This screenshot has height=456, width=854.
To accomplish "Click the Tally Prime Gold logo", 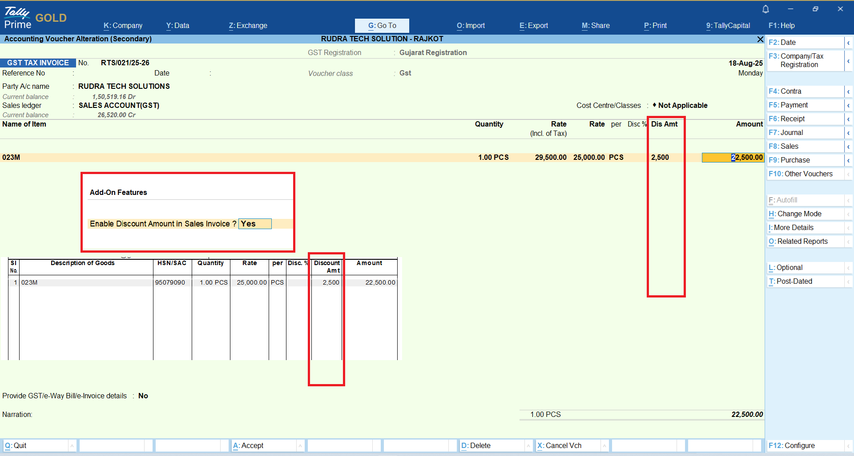I will (35, 18).
